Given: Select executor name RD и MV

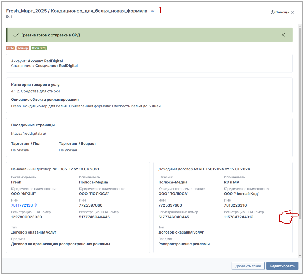Looking at the screenshot, I should click(x=231, y=182).
